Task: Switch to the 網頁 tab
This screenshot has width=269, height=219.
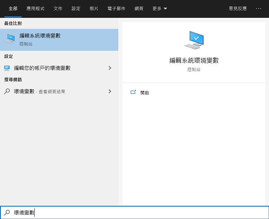Action: [139, 9]
